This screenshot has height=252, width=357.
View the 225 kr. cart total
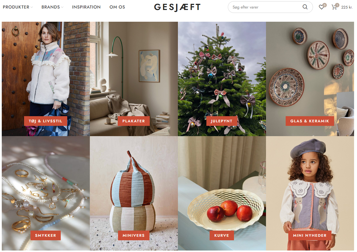(347, 7)
